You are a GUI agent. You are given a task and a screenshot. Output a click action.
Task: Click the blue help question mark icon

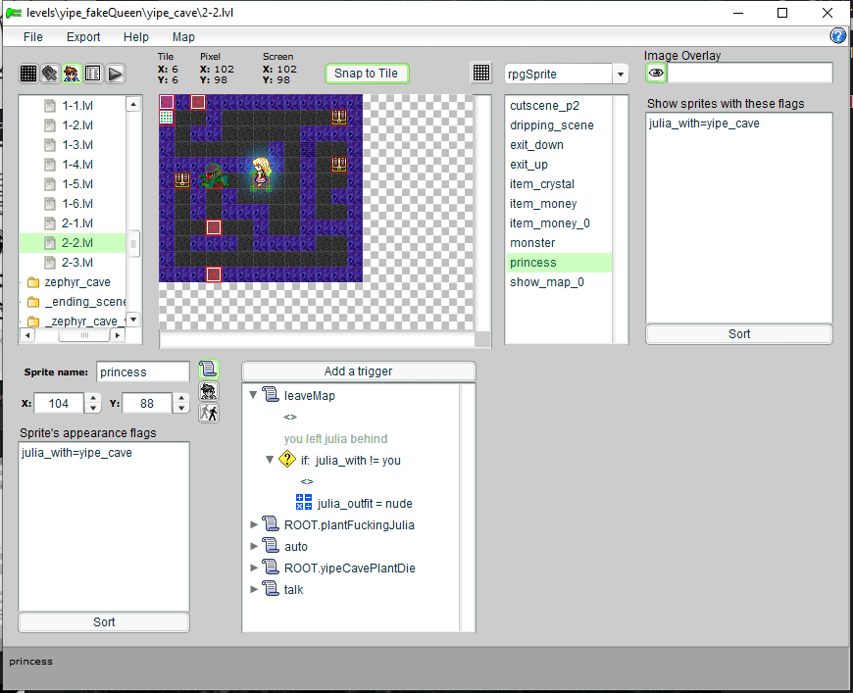click(x=838, y=36)
